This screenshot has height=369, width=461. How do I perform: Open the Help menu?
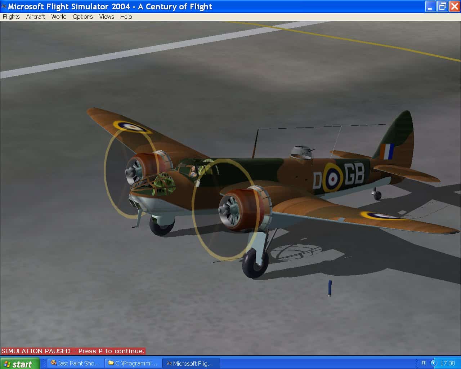pos(126,17)
